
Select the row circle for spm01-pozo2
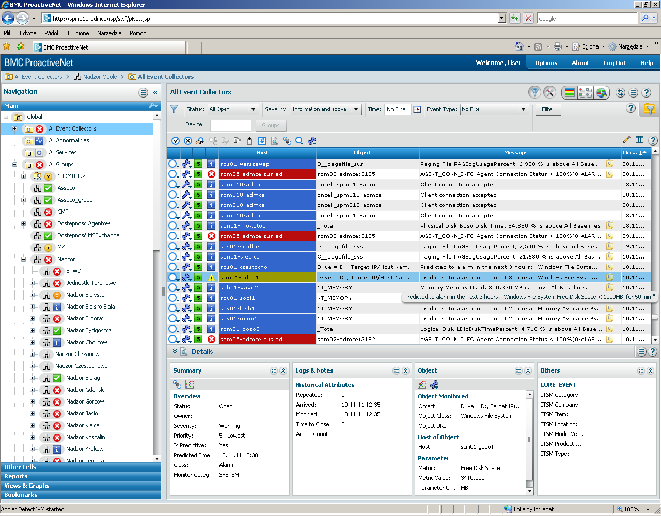(173, 329)
